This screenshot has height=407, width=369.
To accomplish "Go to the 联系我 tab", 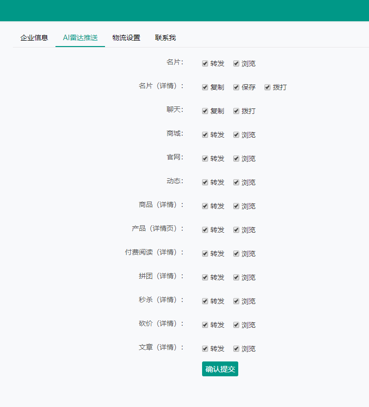I will pos(165,38).
